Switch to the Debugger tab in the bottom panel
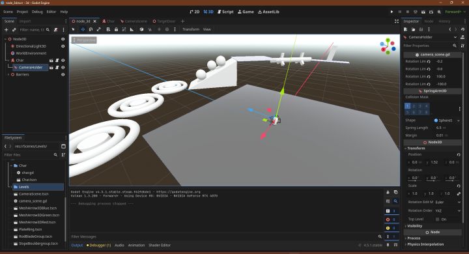This screenshot has height=254, width=469. 98,245
